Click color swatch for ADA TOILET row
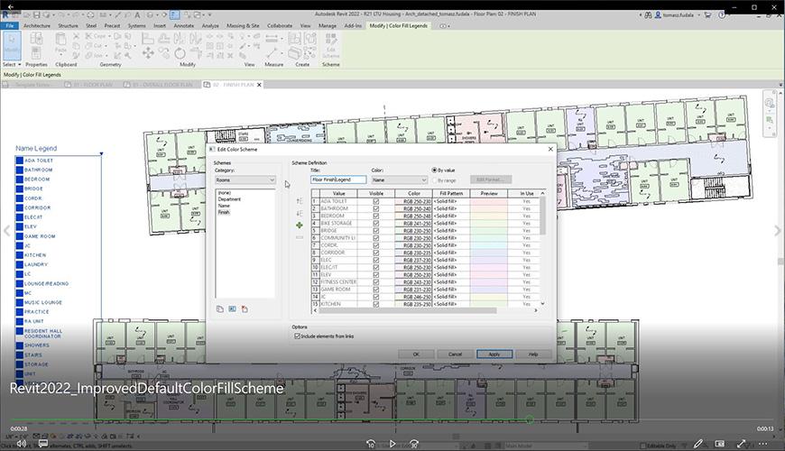 [x=413, y=201]
